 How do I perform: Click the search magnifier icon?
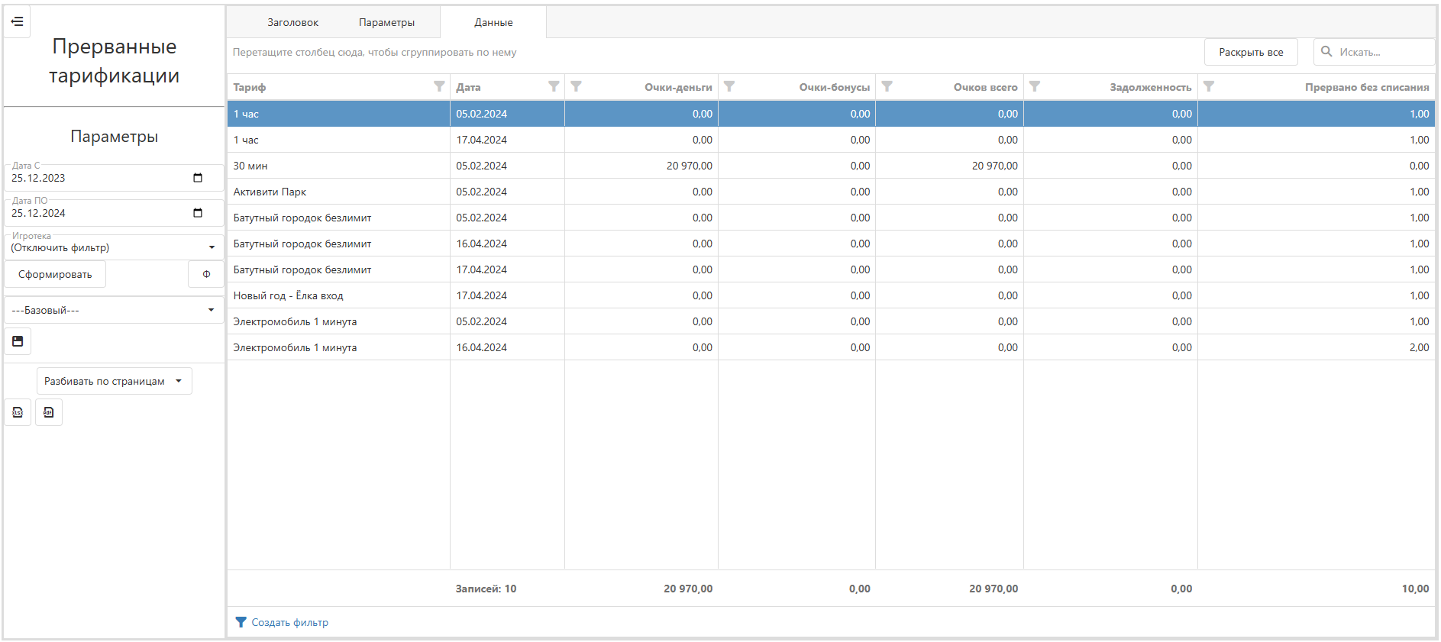click(1327, 51)
